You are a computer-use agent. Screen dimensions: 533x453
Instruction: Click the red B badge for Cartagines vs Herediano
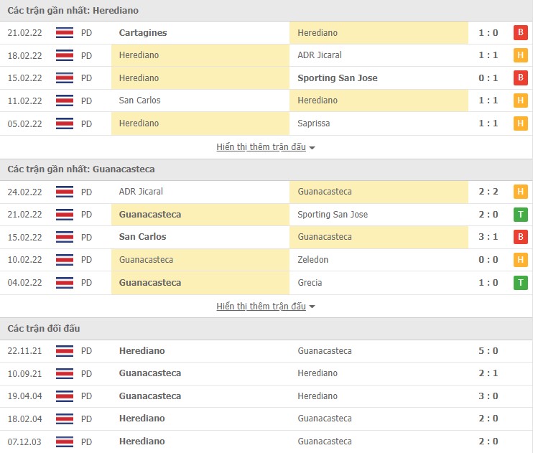tap(520, 32)
